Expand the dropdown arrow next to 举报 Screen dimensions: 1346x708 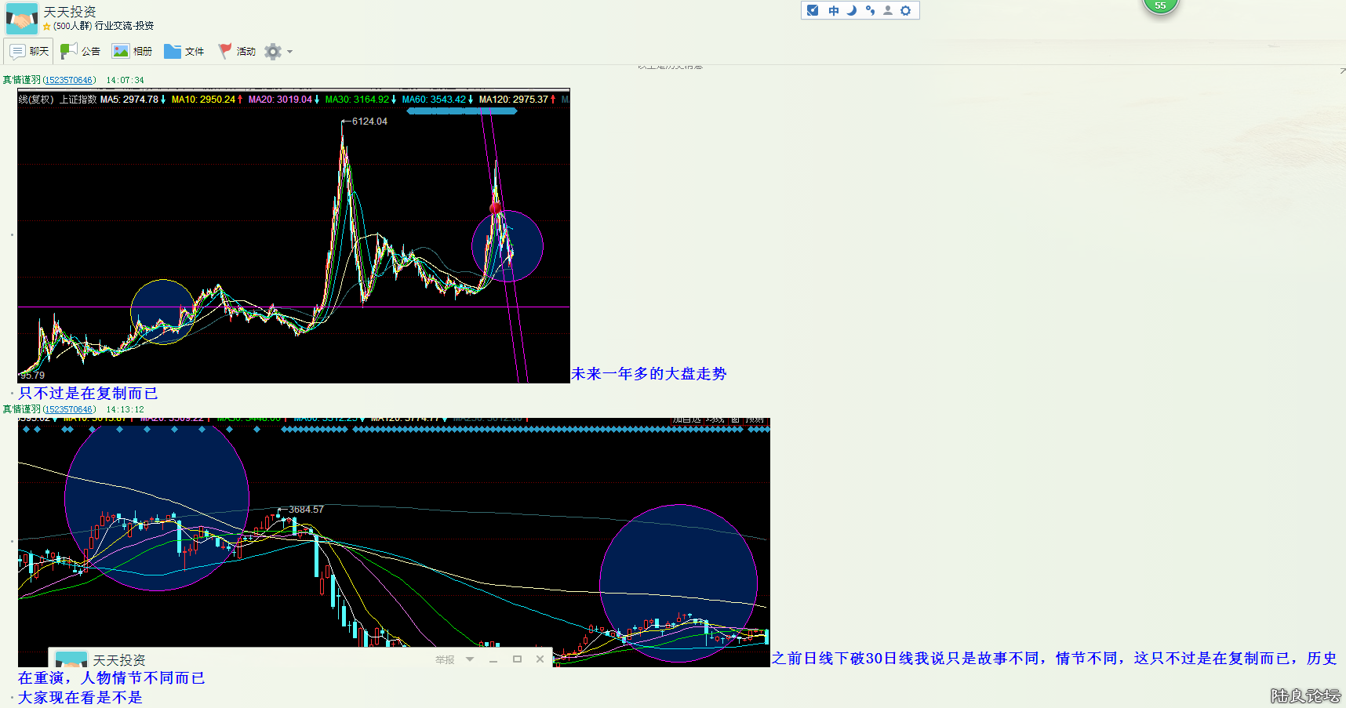(470, 659)
